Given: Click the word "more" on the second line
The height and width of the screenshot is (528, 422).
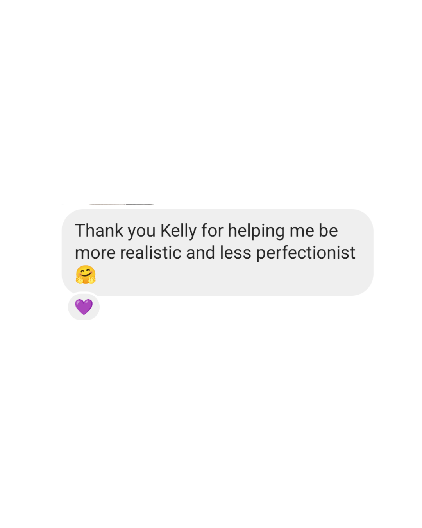Looking at the screenshot, I should [95, 253].
